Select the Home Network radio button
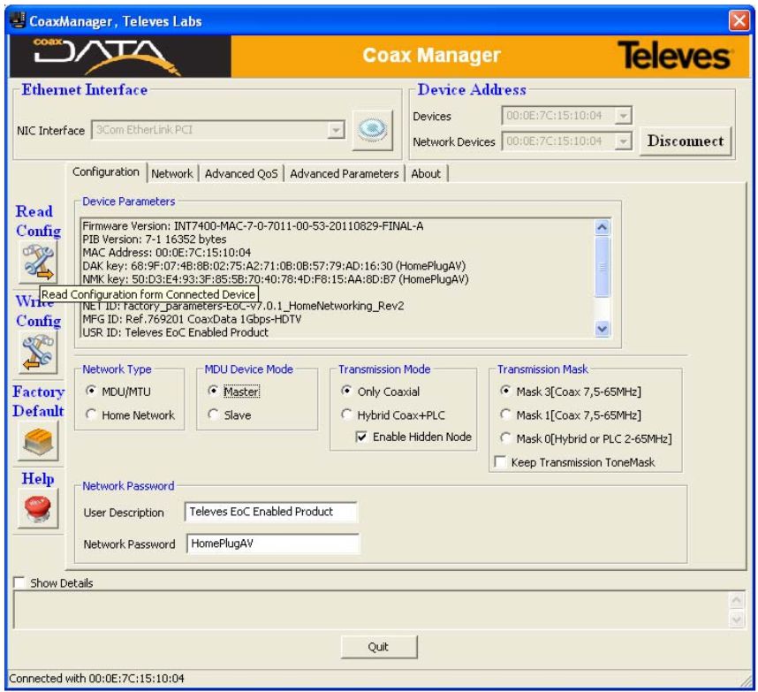 click(91, 414)
